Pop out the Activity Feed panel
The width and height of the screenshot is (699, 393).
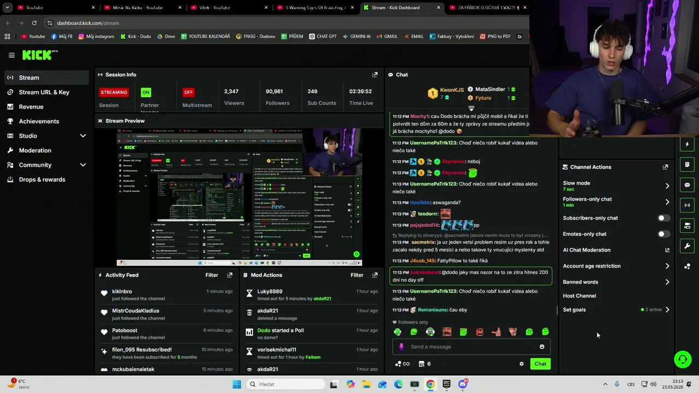pos(229,275)
